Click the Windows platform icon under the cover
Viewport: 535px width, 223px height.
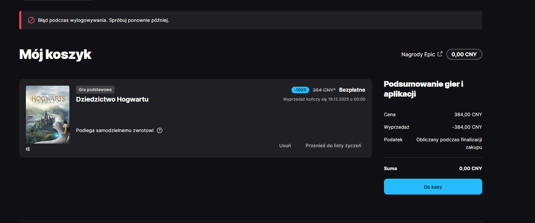[28, 149]
